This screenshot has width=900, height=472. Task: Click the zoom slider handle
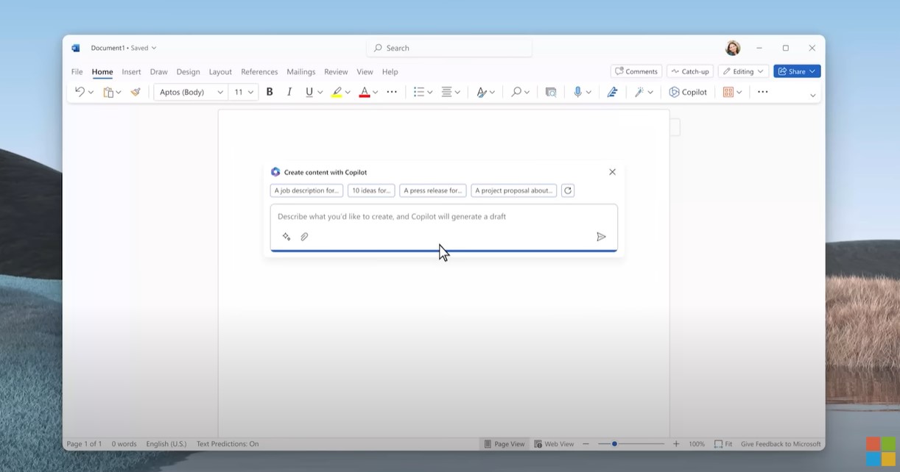(614, 444)
